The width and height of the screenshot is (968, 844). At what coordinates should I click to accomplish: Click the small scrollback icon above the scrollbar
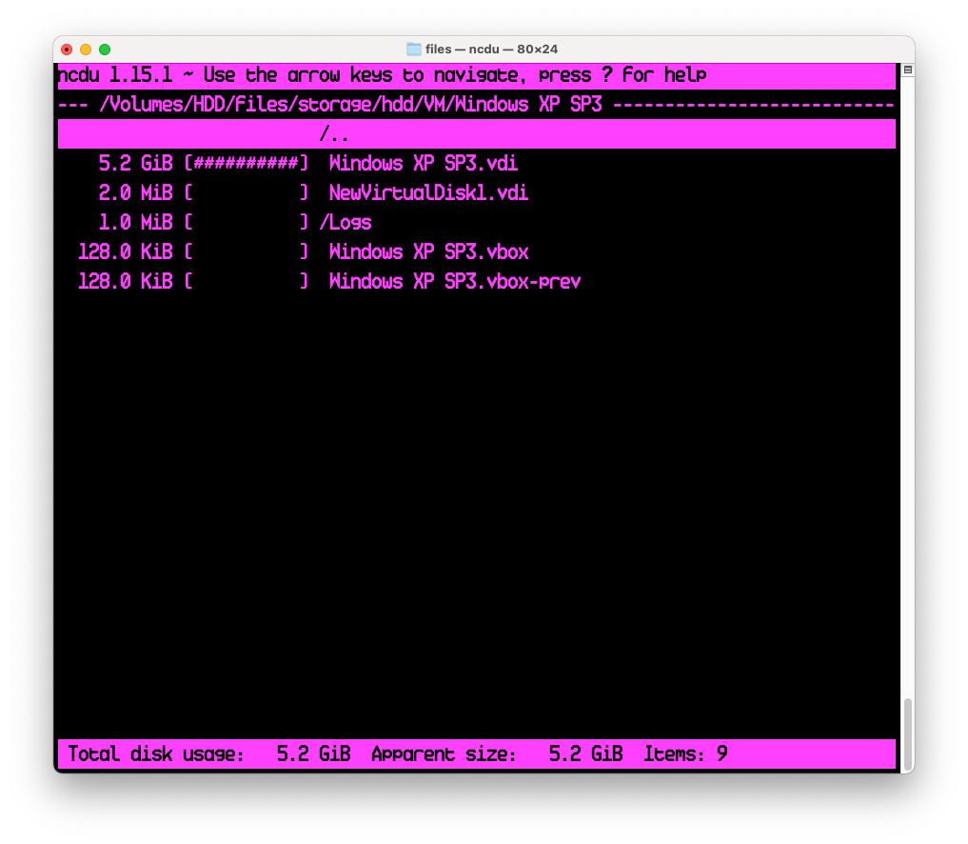click(907, 70)
